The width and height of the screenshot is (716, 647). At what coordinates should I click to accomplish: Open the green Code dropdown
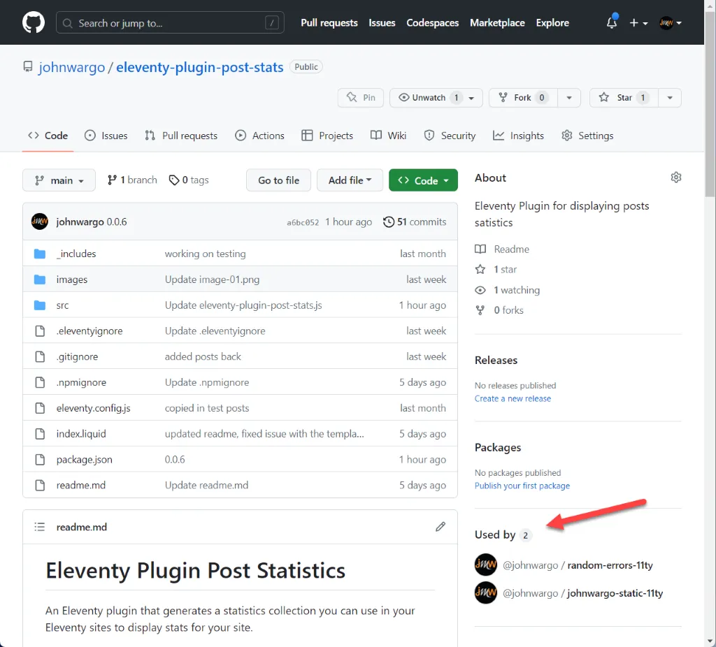point(423,180)
